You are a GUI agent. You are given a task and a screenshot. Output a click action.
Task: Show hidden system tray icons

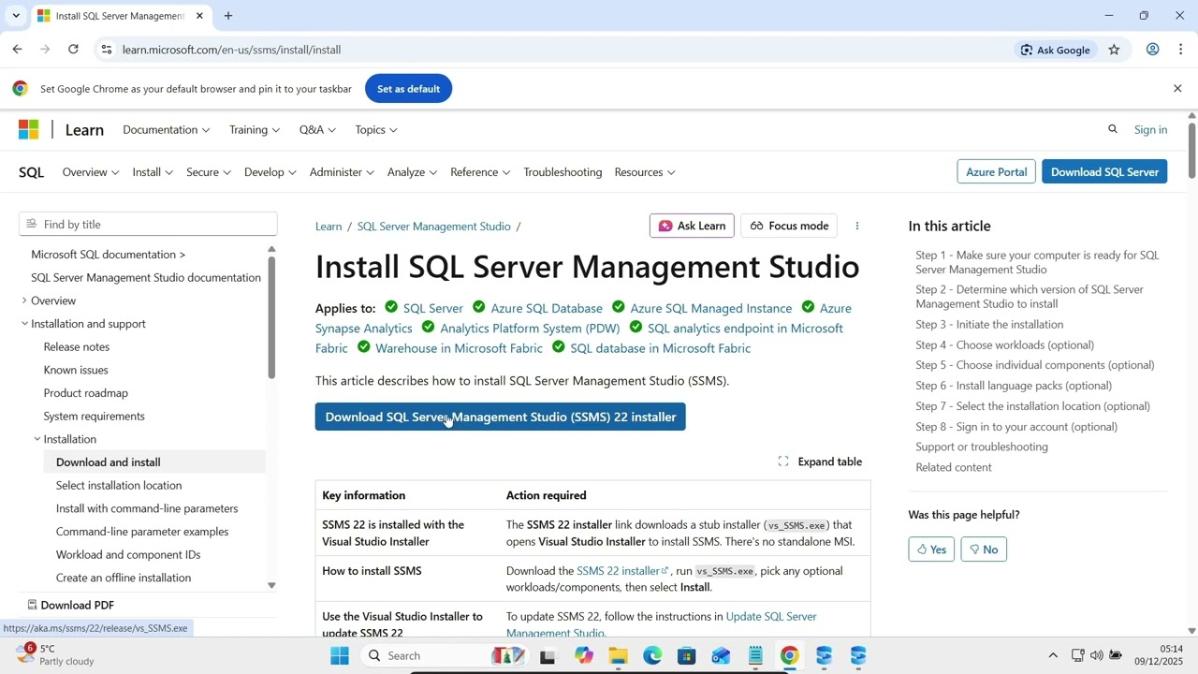1053,655
